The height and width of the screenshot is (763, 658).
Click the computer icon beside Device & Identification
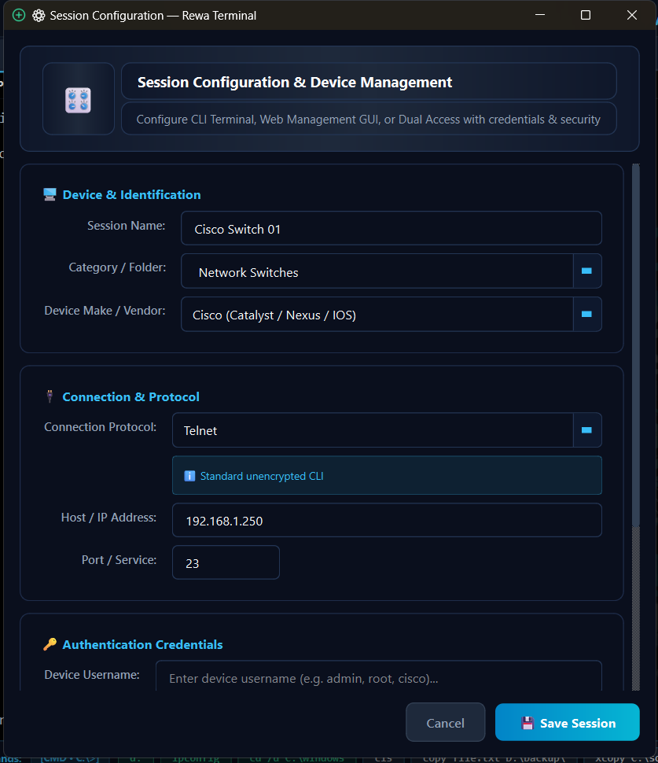50,194
